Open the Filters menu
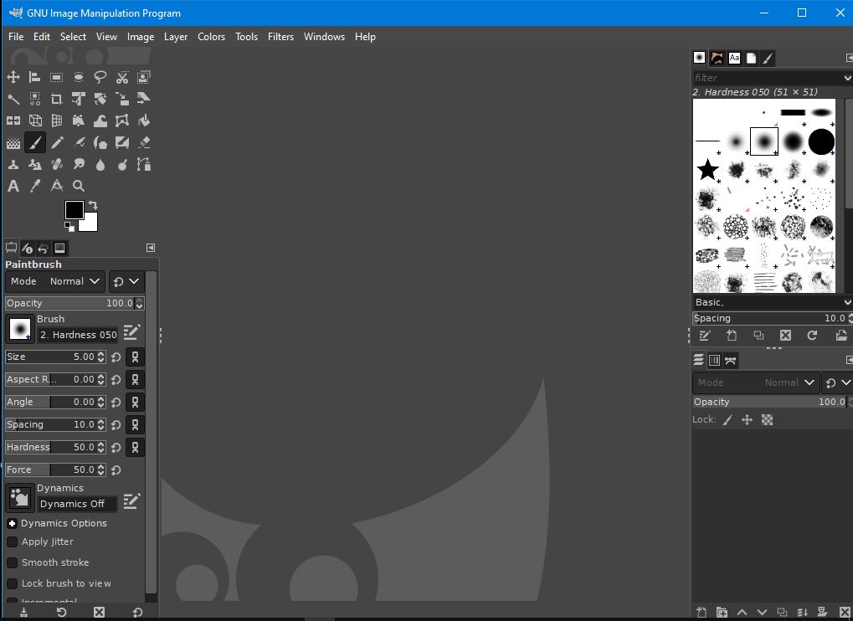Screen dimensions: 853x621 [x=280, y=37]
